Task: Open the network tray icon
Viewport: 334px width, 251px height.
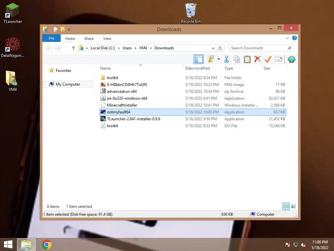Action: click(296, 244)
